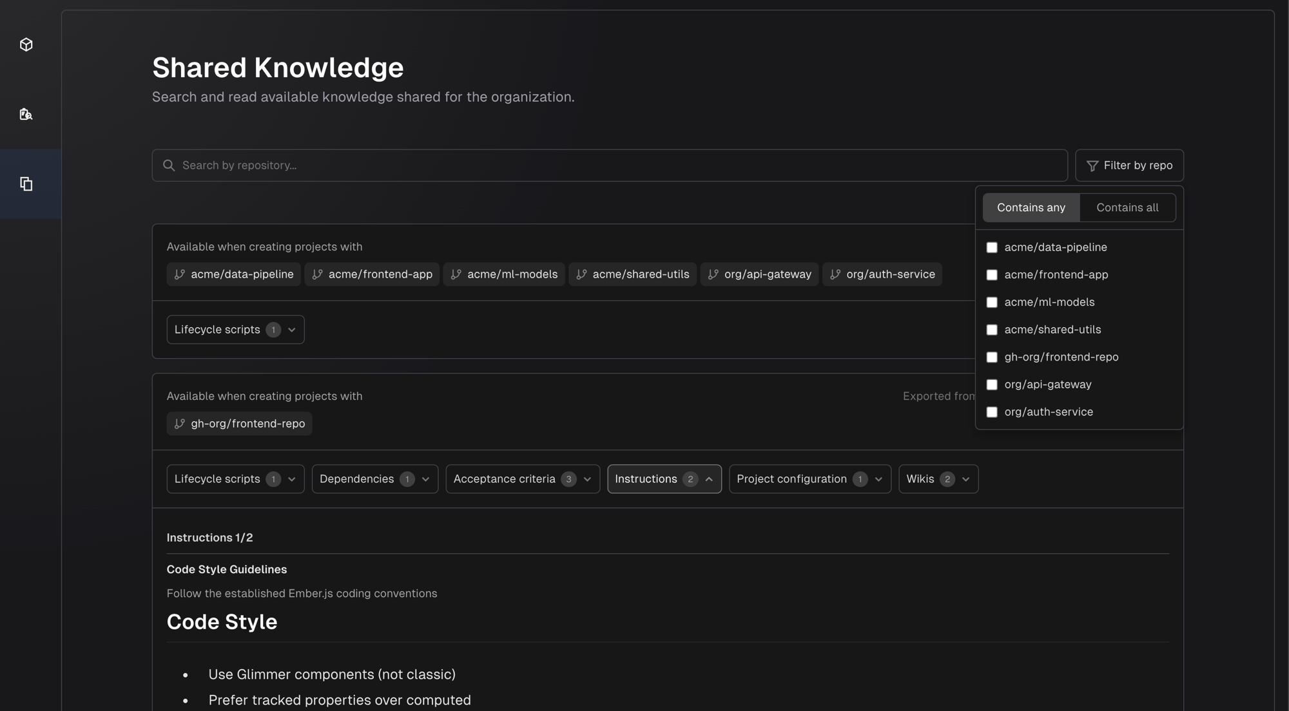Click the acme/ml-models repo chip label
The height and width of the screenshot is (711, 1289).
512,274
